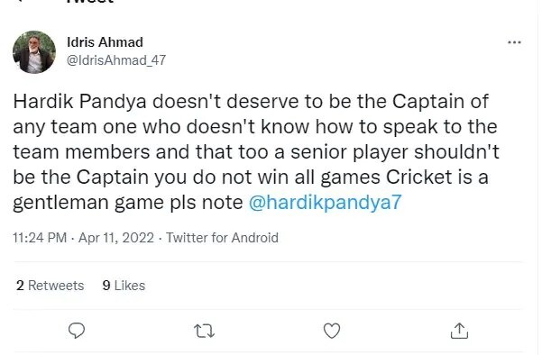Click the Apr 11, 2022 date
The width and height of the screenshot is (542, 355).
coord(116,238)
